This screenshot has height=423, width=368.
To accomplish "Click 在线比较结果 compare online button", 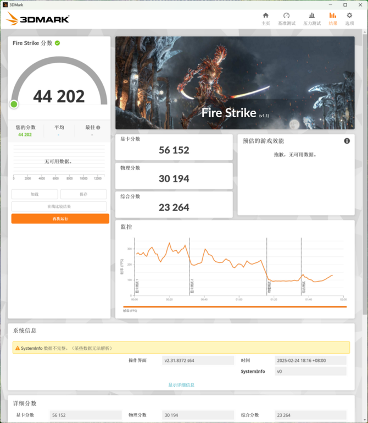I will tap(59, 206).
